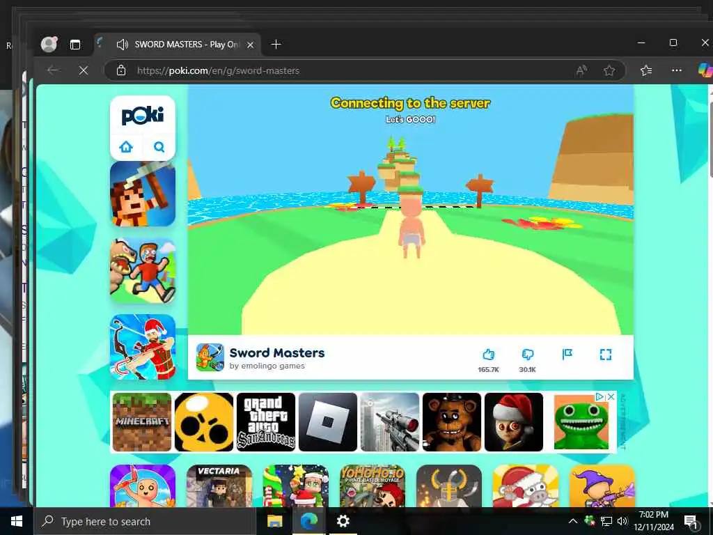Image resolution: width=713 pixels, height=535 pixels.
Task: Open File Explorer from taskbar
Action: click(274, 521)
